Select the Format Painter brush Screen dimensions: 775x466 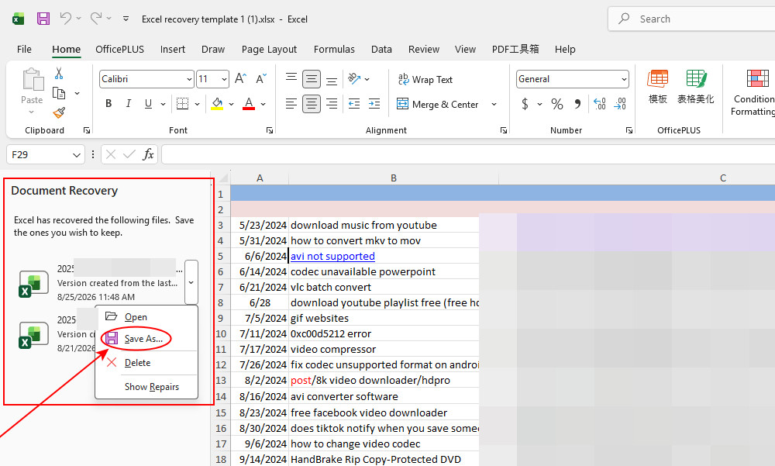59,112
